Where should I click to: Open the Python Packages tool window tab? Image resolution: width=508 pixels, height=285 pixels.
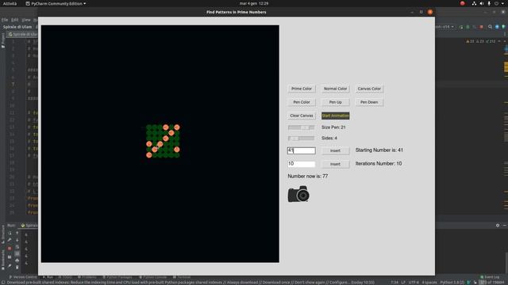(117, 277)
